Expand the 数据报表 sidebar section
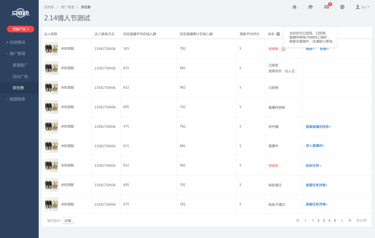 [x=17, y=99]
